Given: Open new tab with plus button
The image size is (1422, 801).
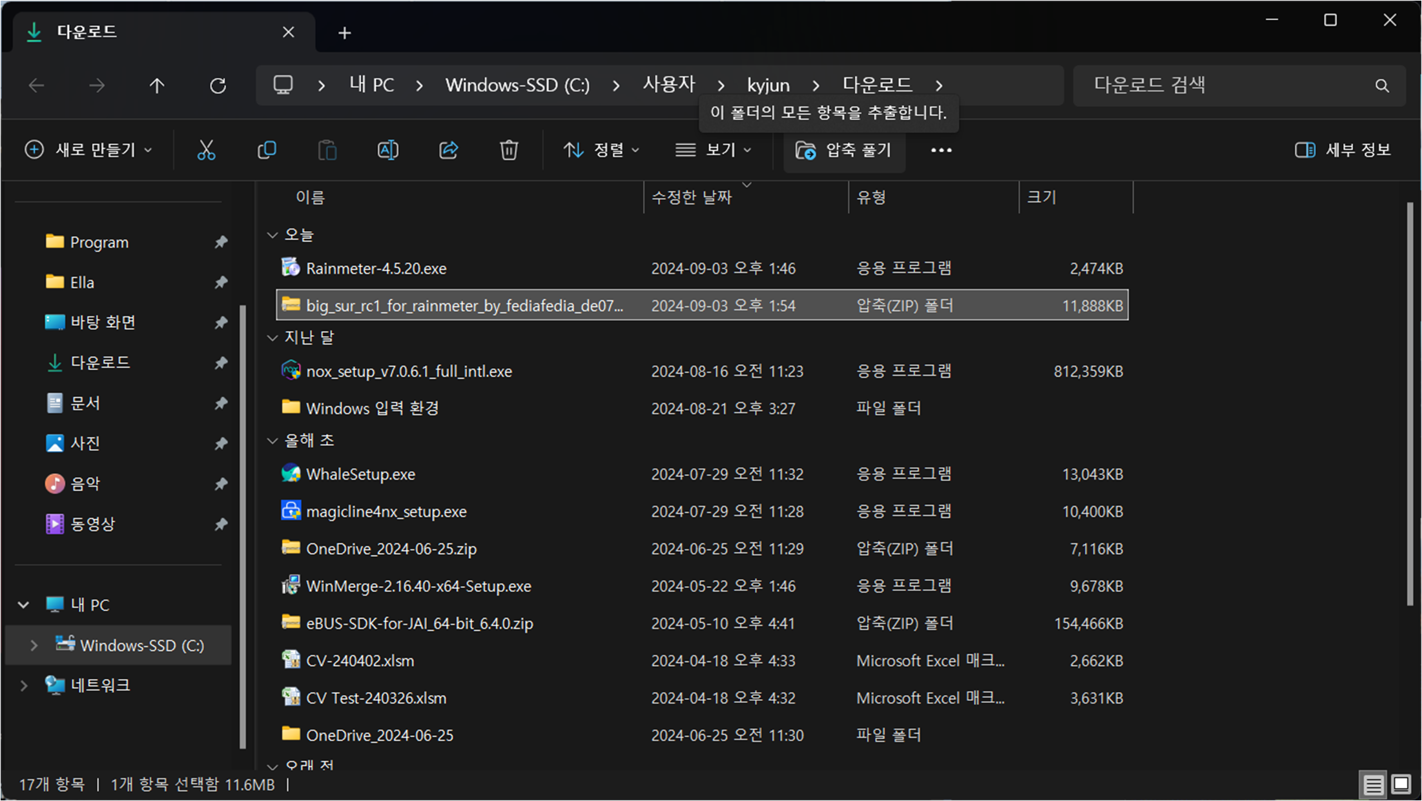Looking at the screenshot, I should (x=344, y=33).
